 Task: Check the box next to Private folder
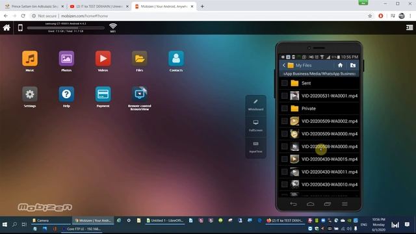pos(285,109)
